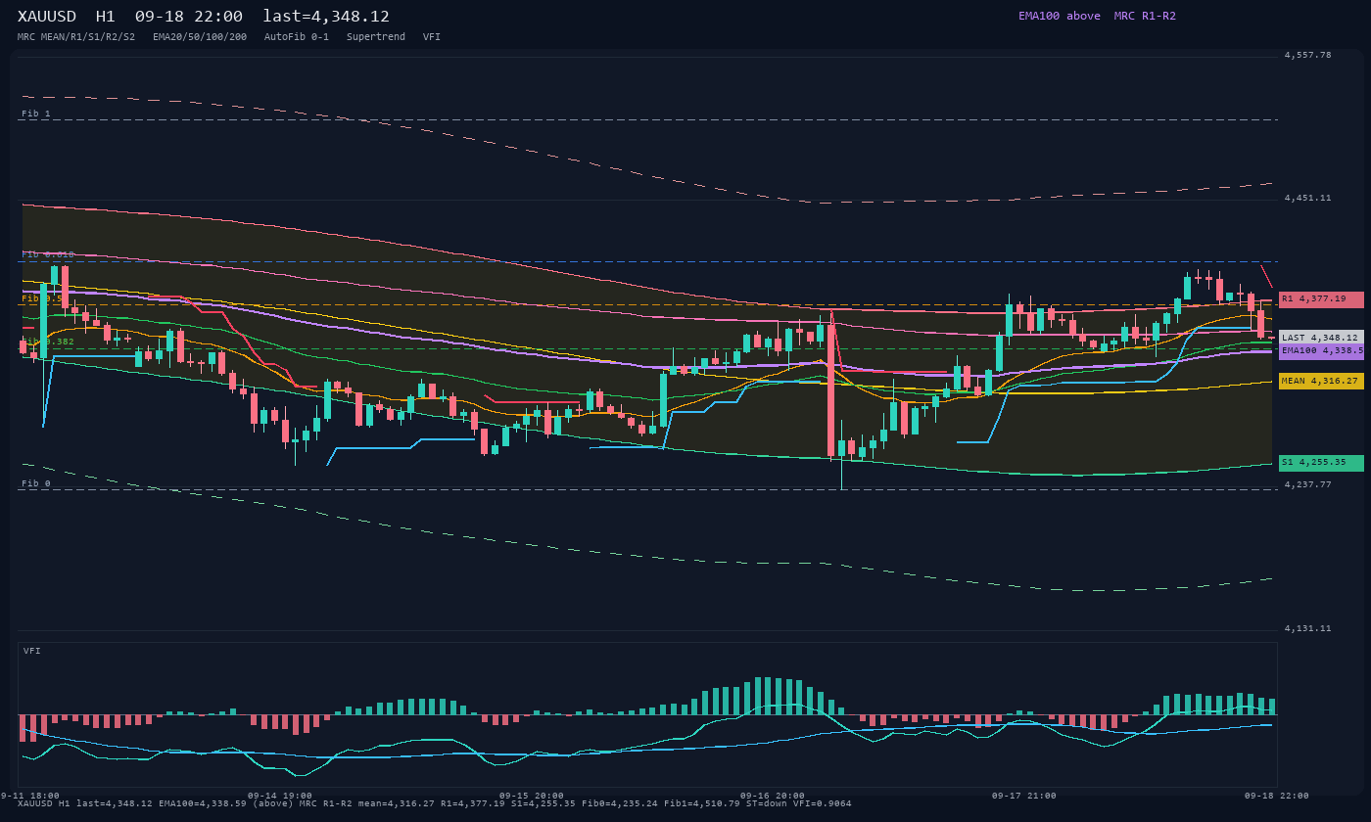Click the Fib 0.382 level label
This screenshot has width=1371, height=822.
(x=48, y=342)
